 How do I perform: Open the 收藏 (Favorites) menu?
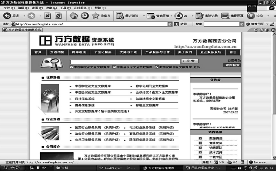coord(51,8)
